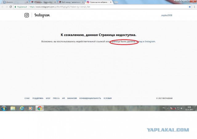Switch to the 'ЯПлакалъ - Результаты' tab
Viewport: 197px width, 139px height.
[43, 2]
